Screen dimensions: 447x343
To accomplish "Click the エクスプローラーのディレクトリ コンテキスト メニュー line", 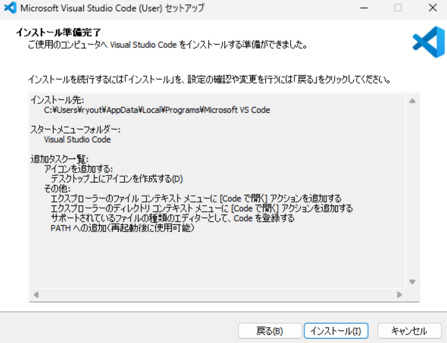I will (x=201, y=208).
